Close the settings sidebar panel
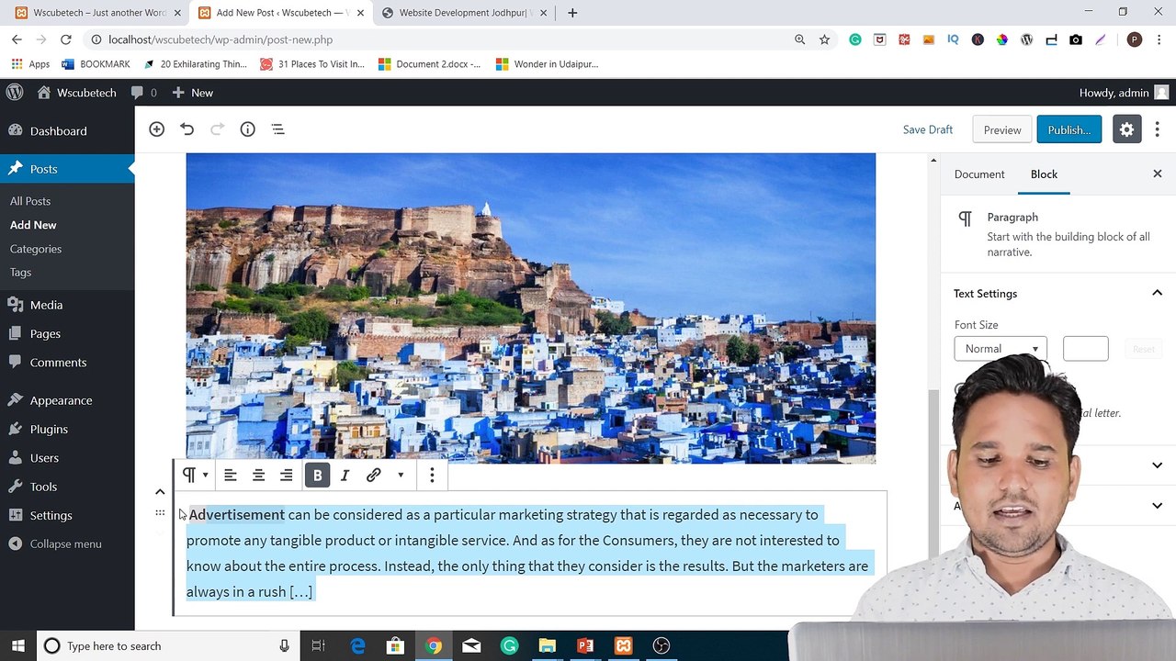This screenshot has width=1176, height=661. [x=1157, y=174]
